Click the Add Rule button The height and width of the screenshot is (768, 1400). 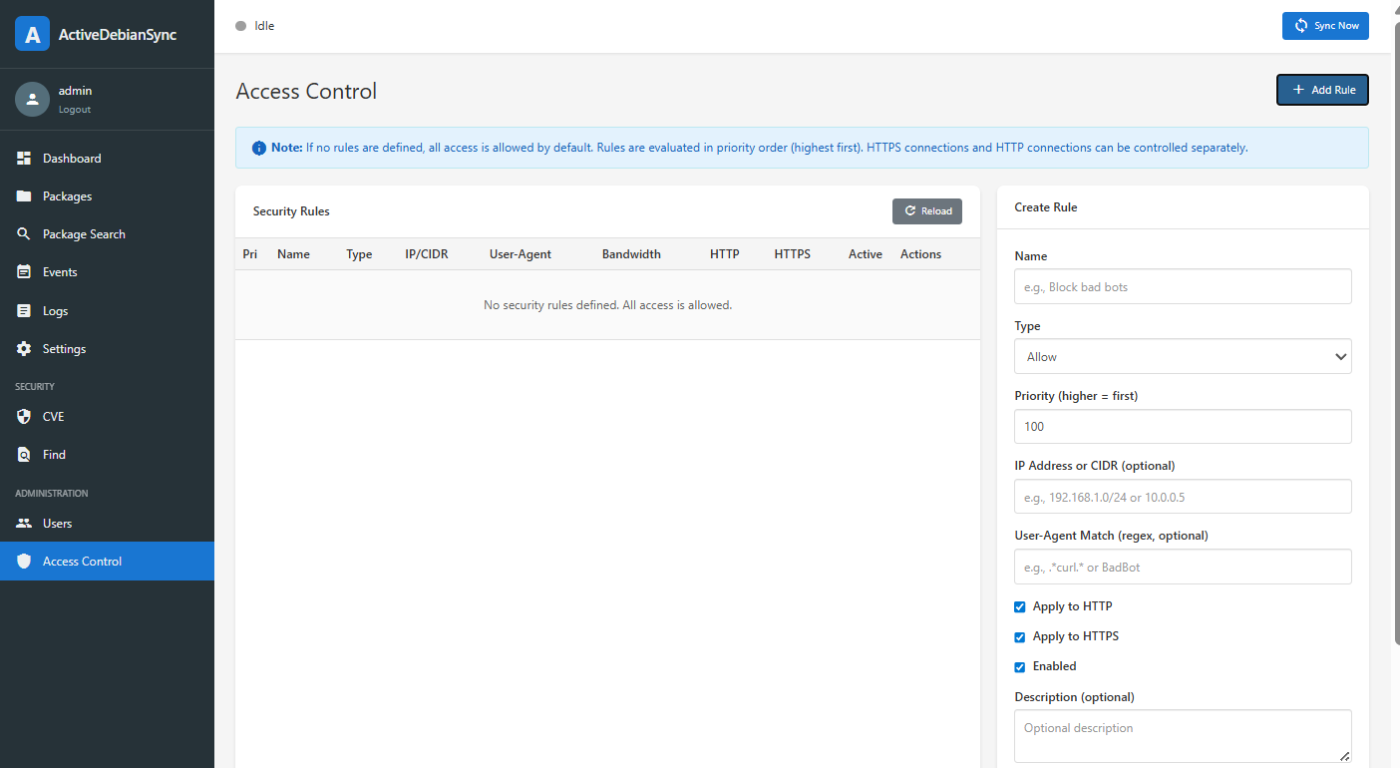pos(1322,90)
